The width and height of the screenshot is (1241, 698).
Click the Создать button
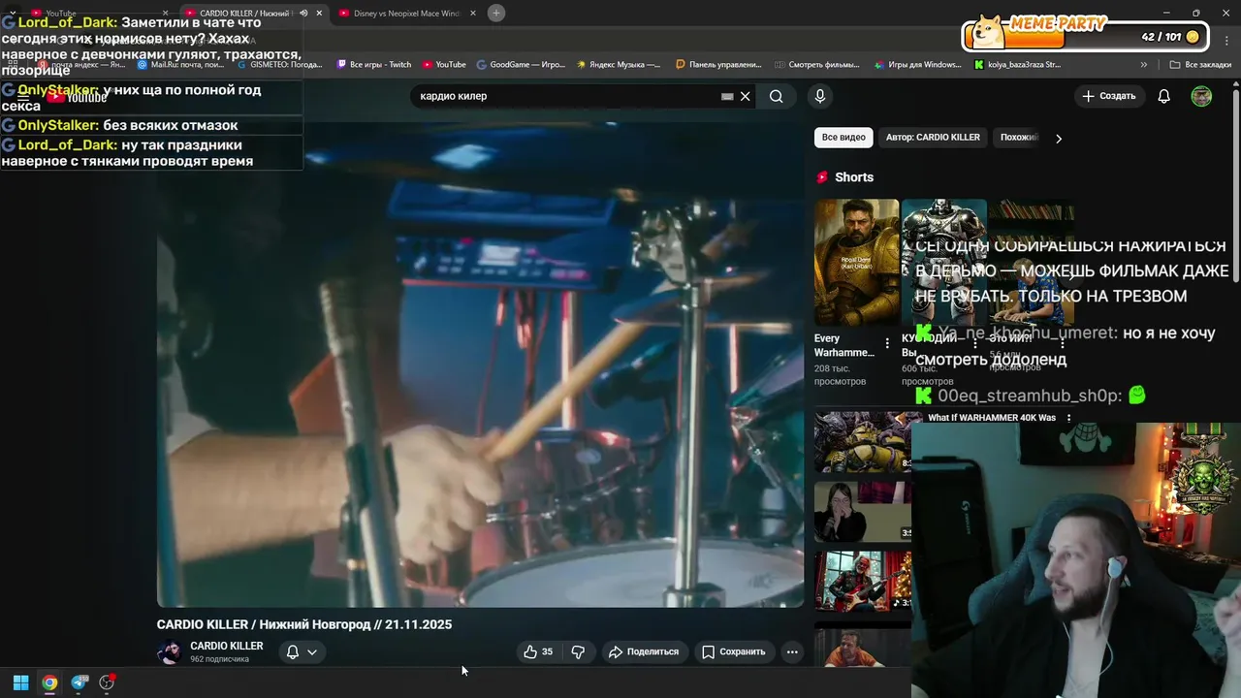pos(1108,96)
